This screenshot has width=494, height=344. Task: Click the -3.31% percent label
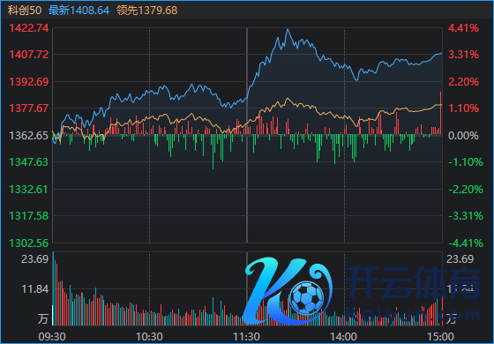(466, 216)
